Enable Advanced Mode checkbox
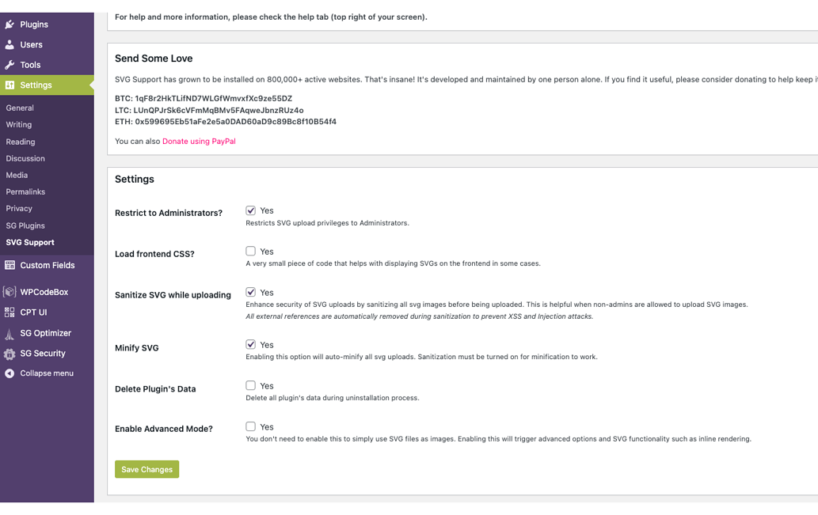This screenshot has width=818, height=515. tap(250, 427)
